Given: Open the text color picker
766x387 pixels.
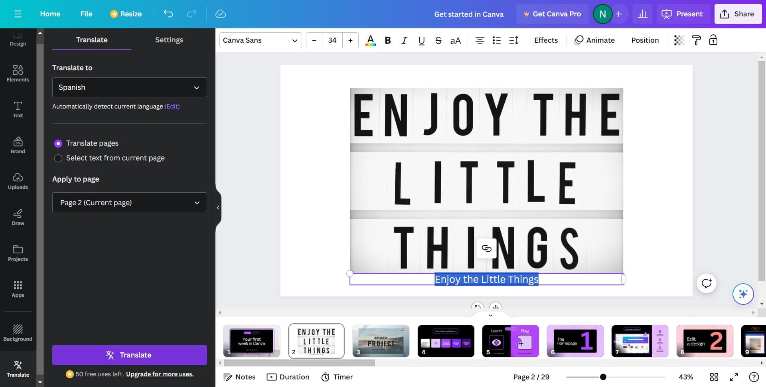Looking at the screenshot, I should tap(370, 40).
